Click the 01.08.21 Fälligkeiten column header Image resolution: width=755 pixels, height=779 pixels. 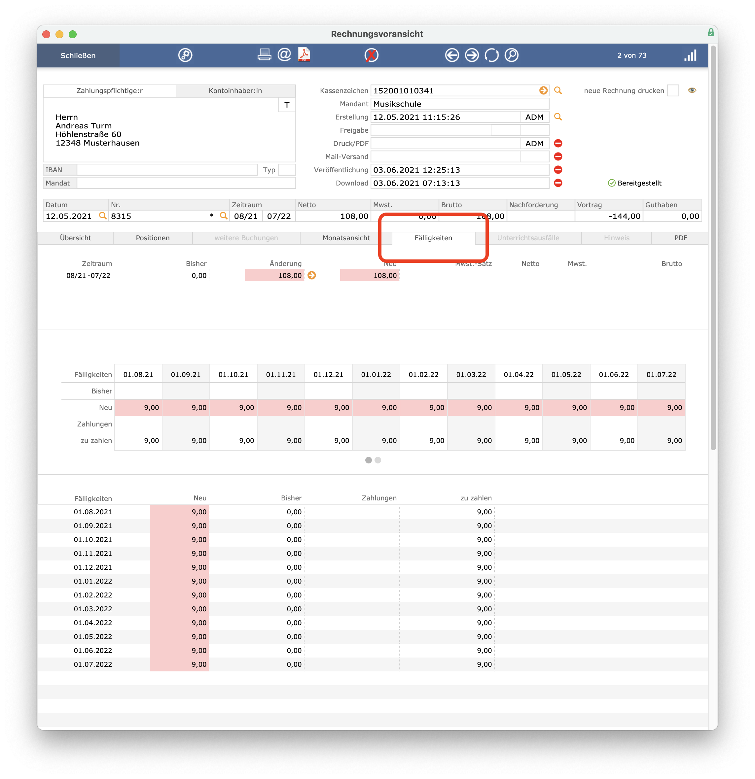pos(138,374)
